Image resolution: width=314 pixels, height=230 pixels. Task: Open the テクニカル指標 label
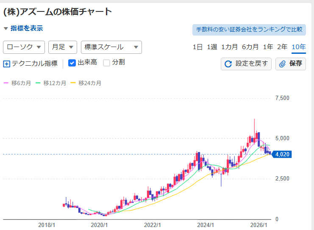click(35, 64)
